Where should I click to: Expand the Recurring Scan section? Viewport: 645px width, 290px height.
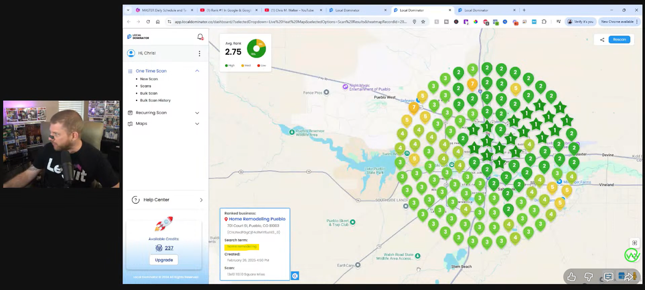[x=197, y=113]
